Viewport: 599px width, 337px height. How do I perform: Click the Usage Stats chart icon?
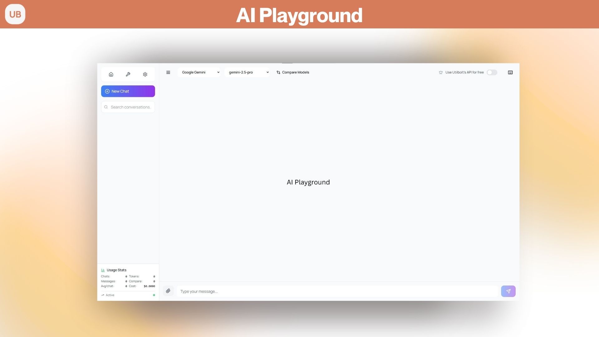click(103, 270)
